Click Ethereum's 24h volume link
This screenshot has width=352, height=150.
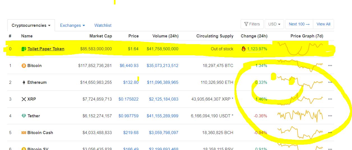[x=162, y=82]
